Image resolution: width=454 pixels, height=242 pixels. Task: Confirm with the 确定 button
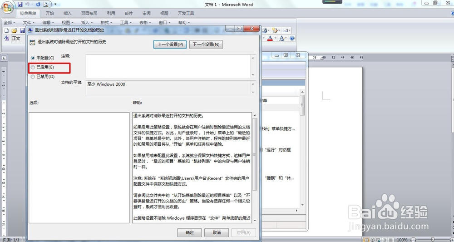[x=190, y=232]
